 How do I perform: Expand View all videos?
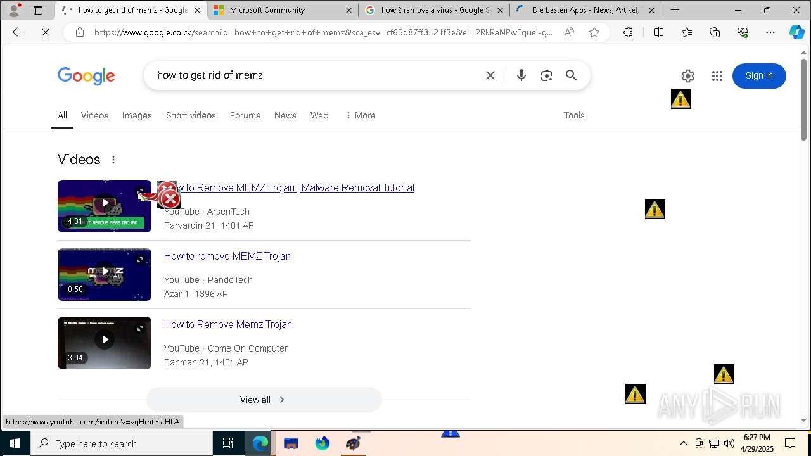(264, 400)
